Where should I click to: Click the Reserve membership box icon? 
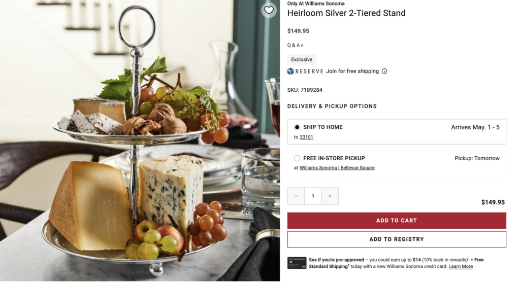[290, 71]
